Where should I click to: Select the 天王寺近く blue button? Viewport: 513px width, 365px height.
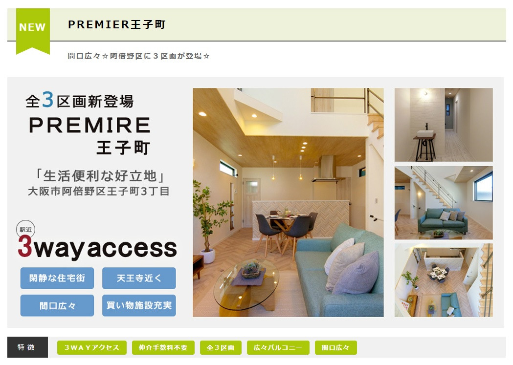pos(139,278)
